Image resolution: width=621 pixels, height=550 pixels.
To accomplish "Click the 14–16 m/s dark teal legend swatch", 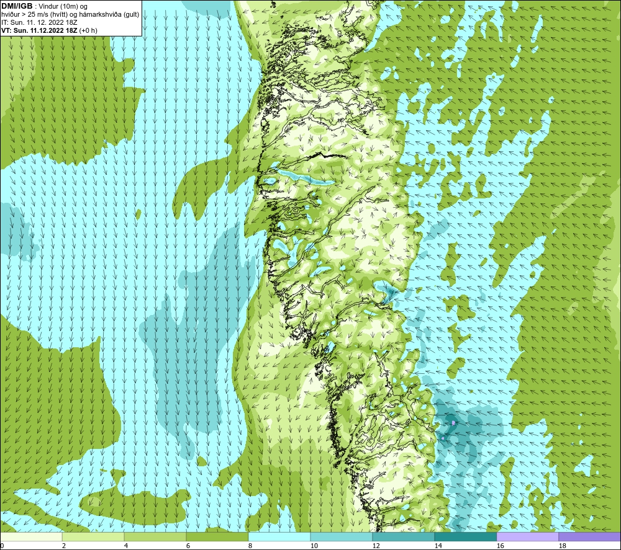I will tap(465, 537).
